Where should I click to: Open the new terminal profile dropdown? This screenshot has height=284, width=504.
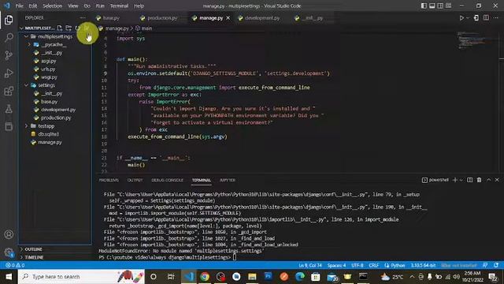point(461,180)
